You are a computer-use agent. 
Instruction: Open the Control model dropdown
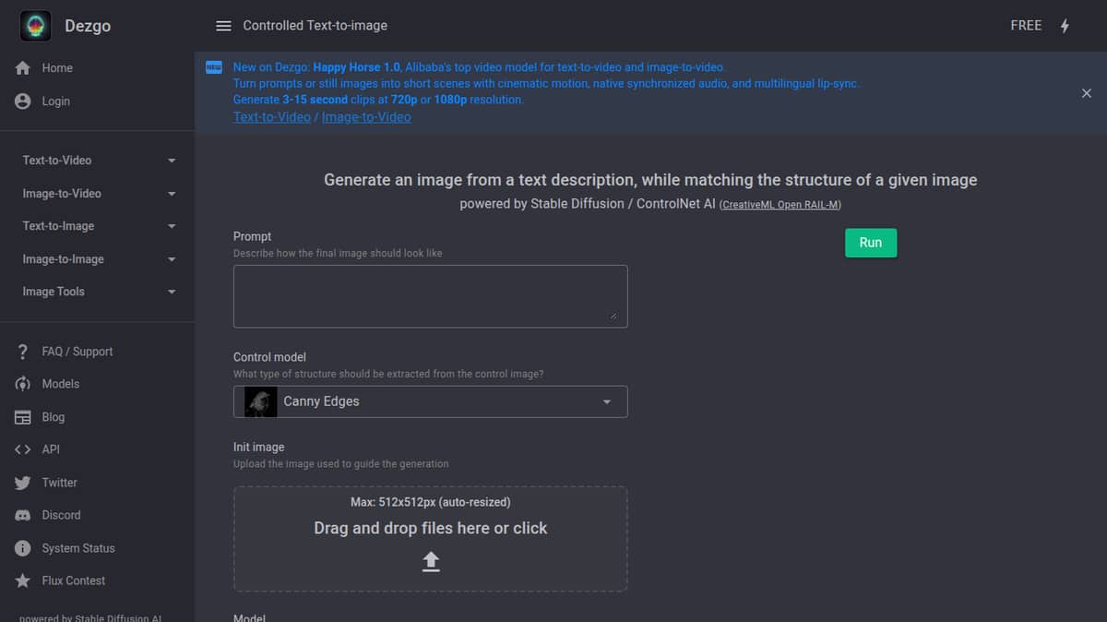click(430, 401)
